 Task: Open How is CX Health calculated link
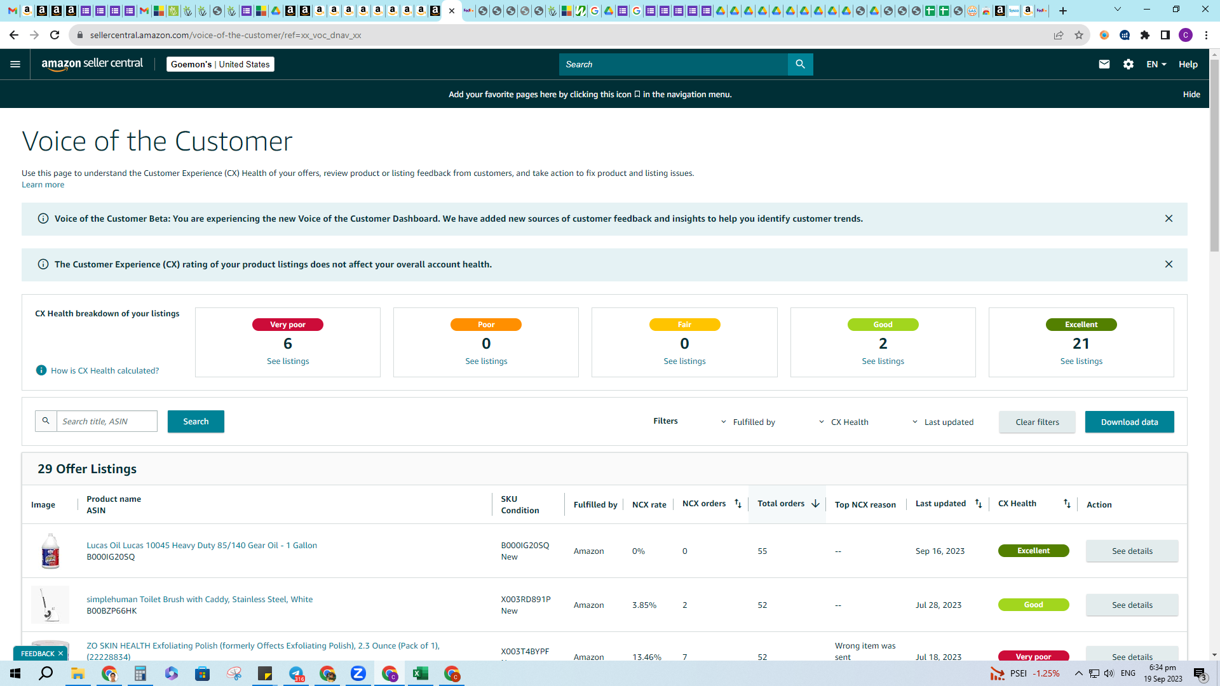(x=105, y=370)
